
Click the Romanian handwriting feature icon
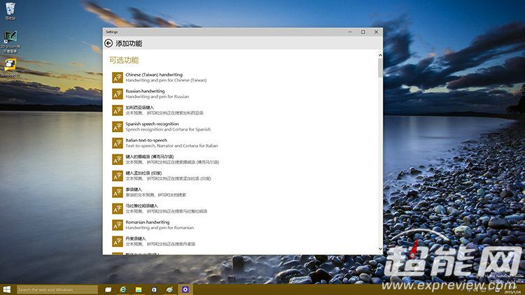point(118,224)
